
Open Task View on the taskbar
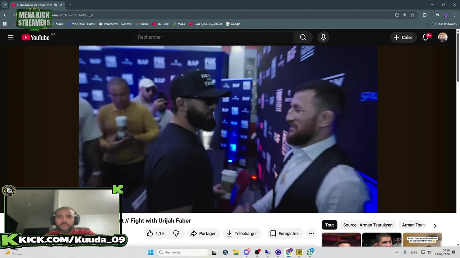coord(215,252)
